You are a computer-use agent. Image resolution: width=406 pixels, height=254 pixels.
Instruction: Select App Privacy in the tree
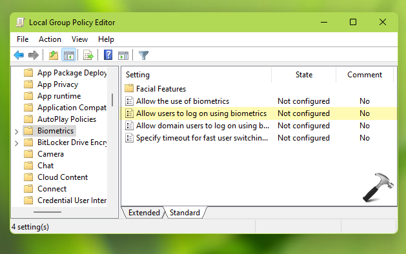pos(57,84)
